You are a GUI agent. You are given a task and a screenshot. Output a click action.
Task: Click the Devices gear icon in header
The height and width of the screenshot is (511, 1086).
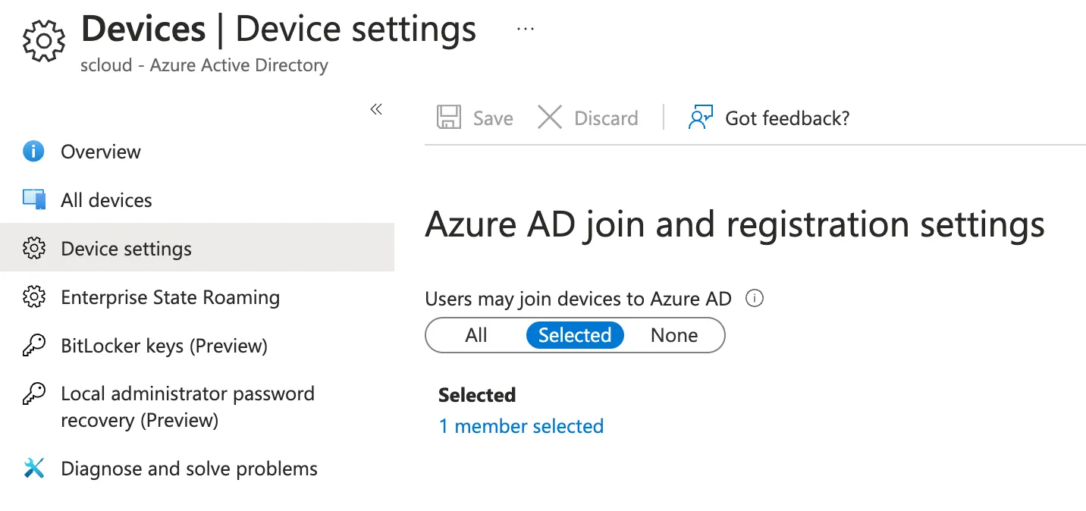click(x=44, y=41)
